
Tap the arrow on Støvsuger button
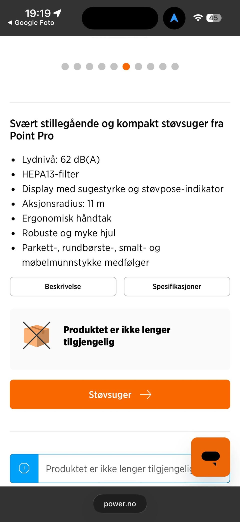coord(145,395)
